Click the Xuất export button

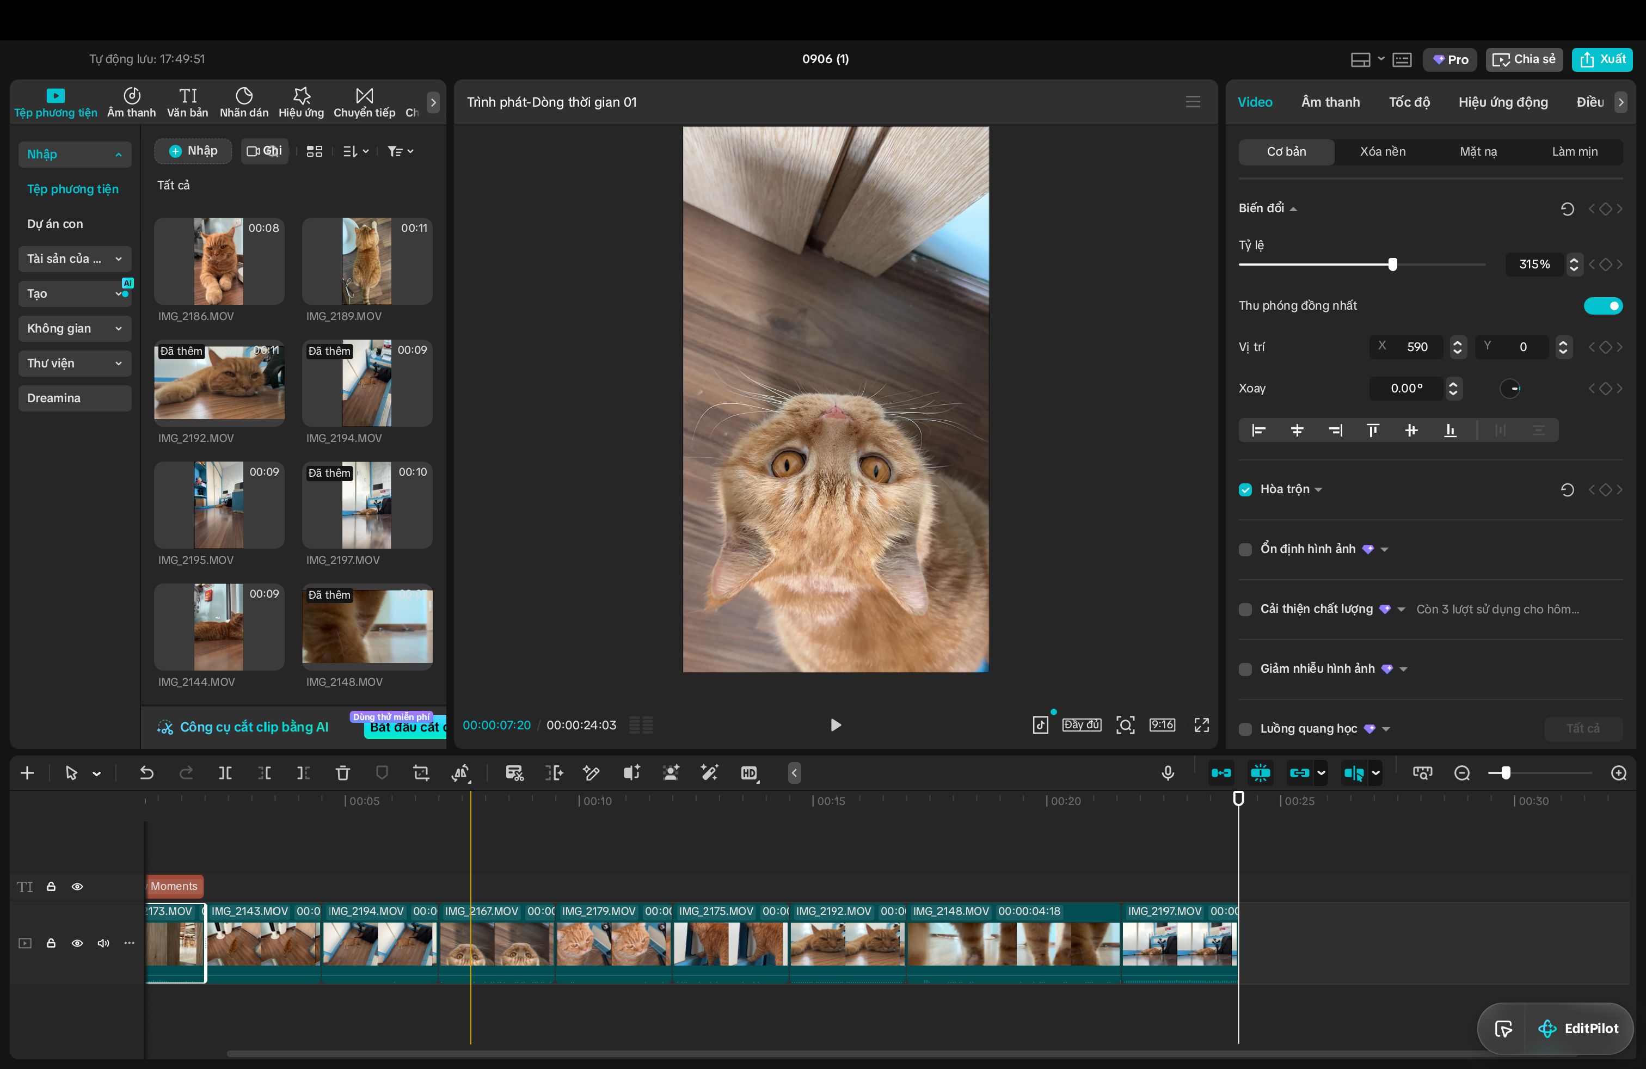(1602, 59)
